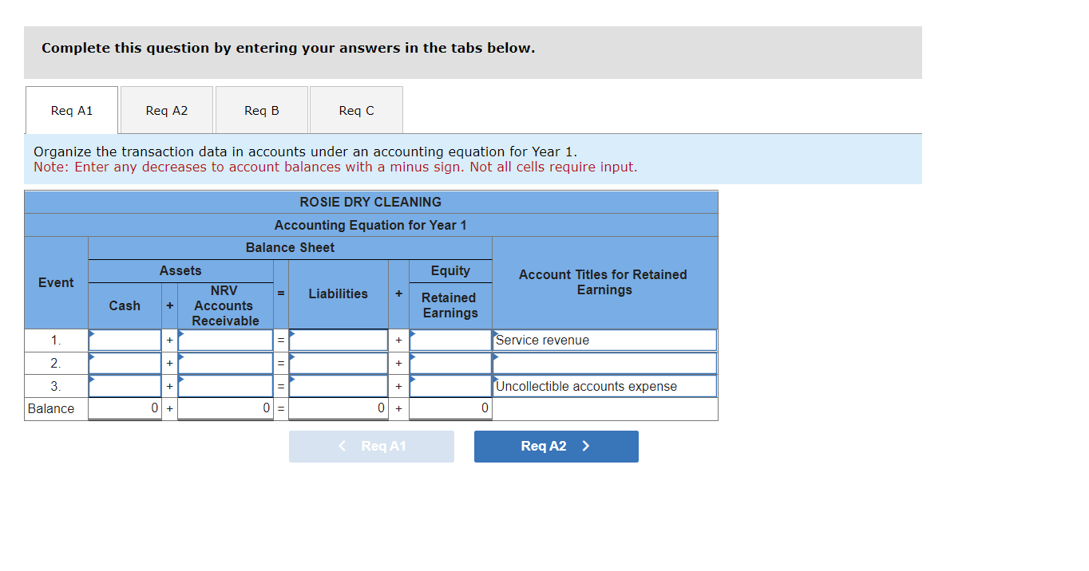Click the Balance Sheet header
This screenshot has height=571, width=1089.
[x=290, y=248]
